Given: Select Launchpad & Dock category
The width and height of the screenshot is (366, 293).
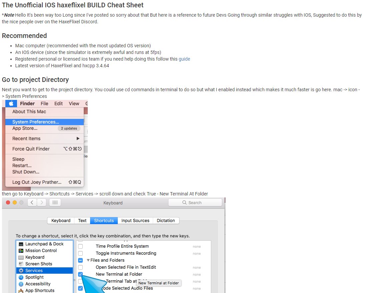Looking at the screenshot, I should pos(45,244).
